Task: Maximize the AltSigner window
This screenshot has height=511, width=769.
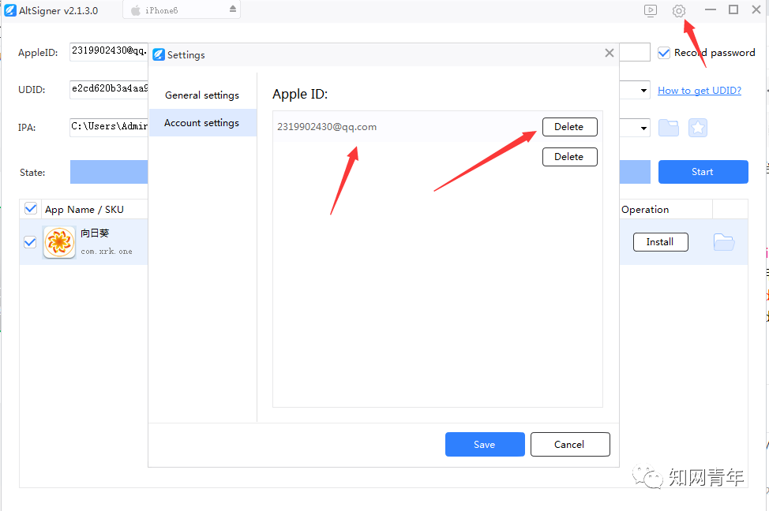Action: click(x=733, y=9)
